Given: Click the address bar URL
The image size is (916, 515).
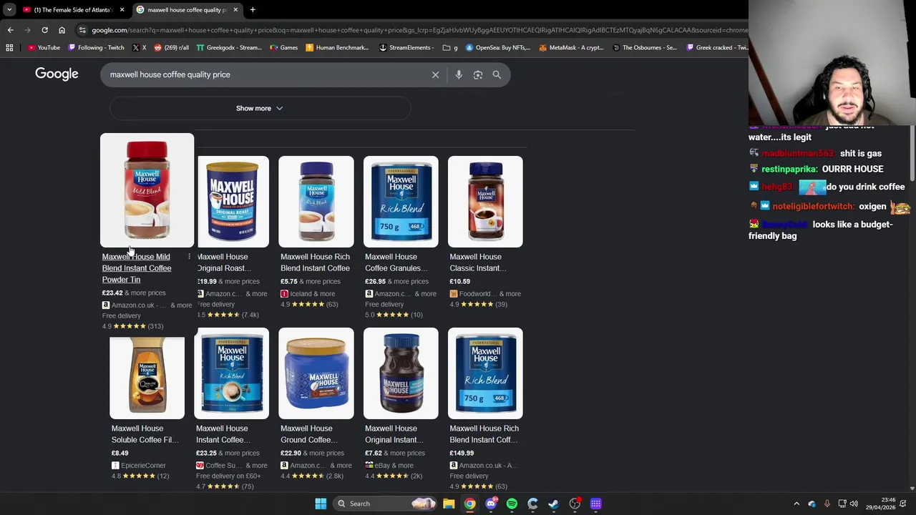Looking at the screenshot, I should click(x=419, y=30).
